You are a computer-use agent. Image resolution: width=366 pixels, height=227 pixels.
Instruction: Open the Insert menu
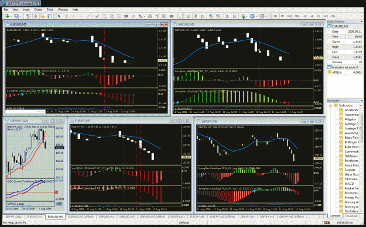(26, 10)
